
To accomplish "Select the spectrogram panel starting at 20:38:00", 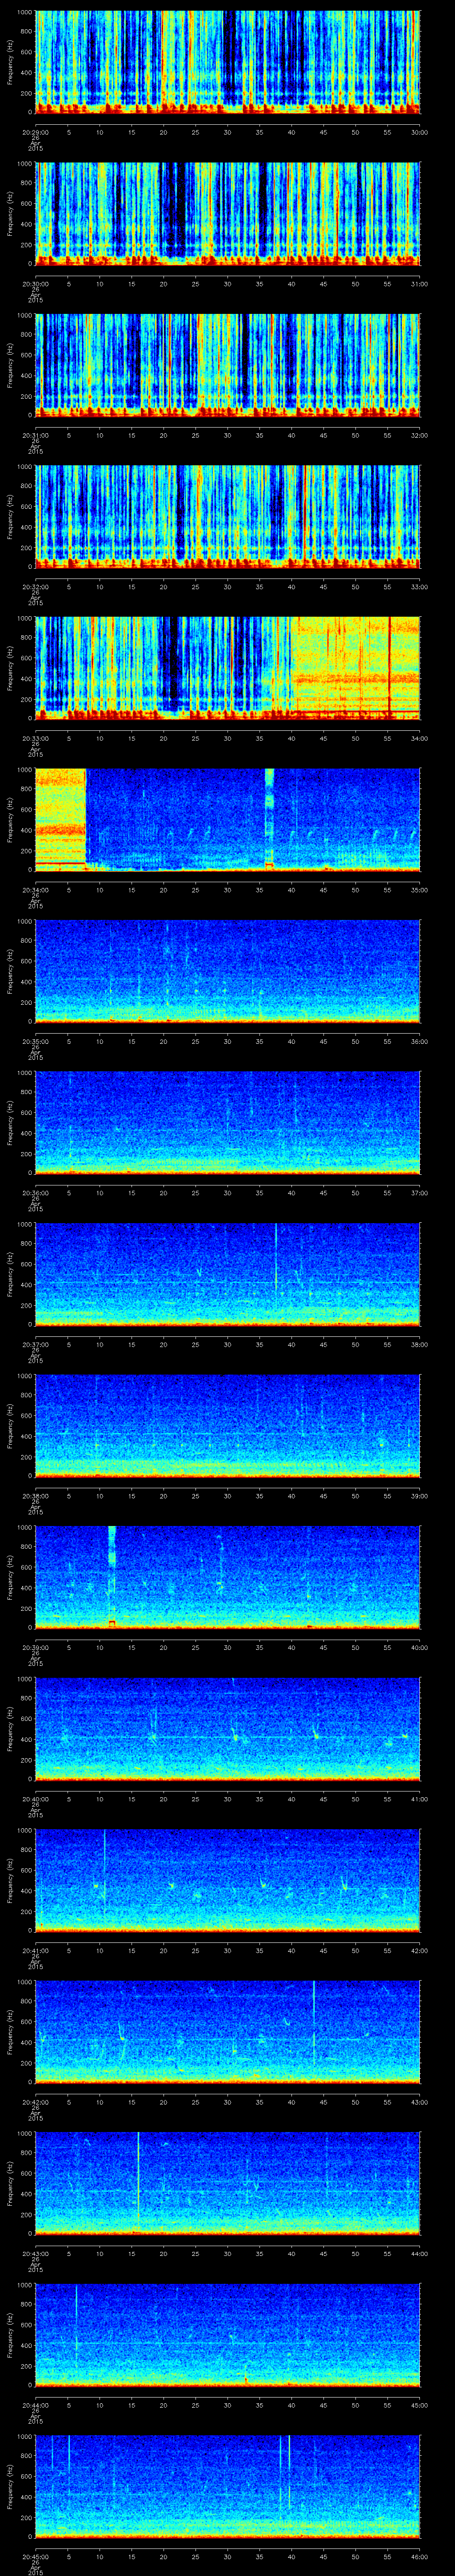I will 228,1426.
